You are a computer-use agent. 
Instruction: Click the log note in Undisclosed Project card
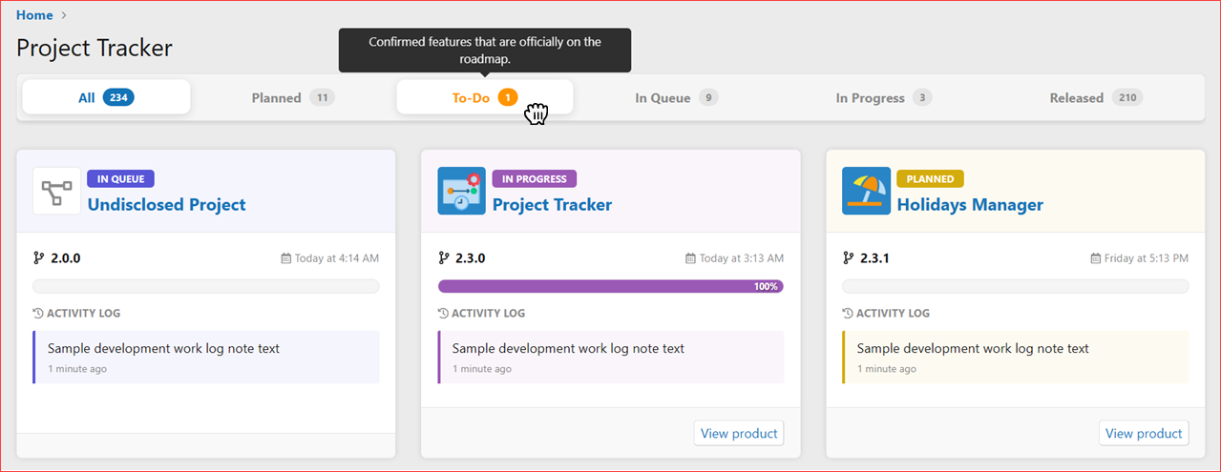206,357
